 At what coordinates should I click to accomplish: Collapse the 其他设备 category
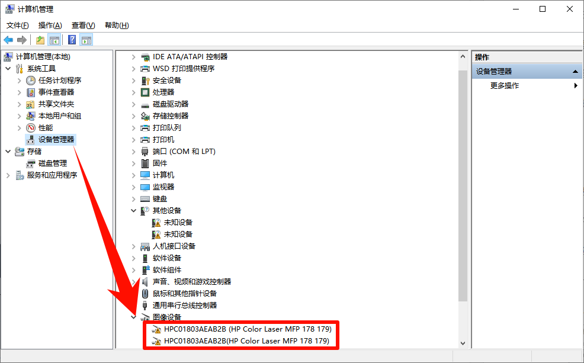(133, 210)
